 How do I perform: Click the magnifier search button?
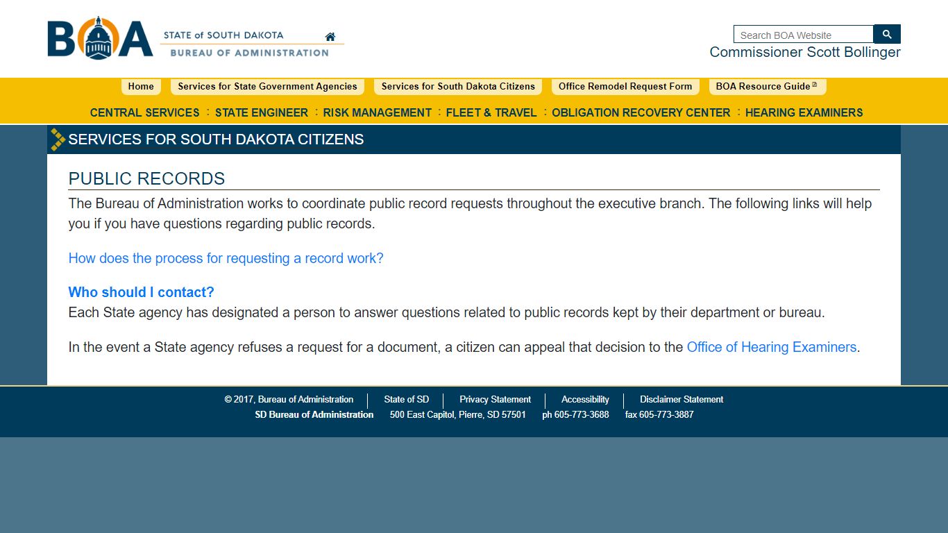tap(887, 34)
